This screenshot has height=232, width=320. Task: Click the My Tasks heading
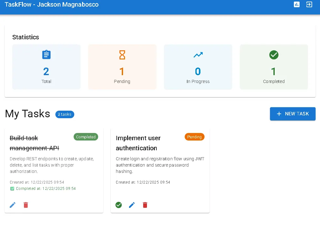(x=28, y=113)
